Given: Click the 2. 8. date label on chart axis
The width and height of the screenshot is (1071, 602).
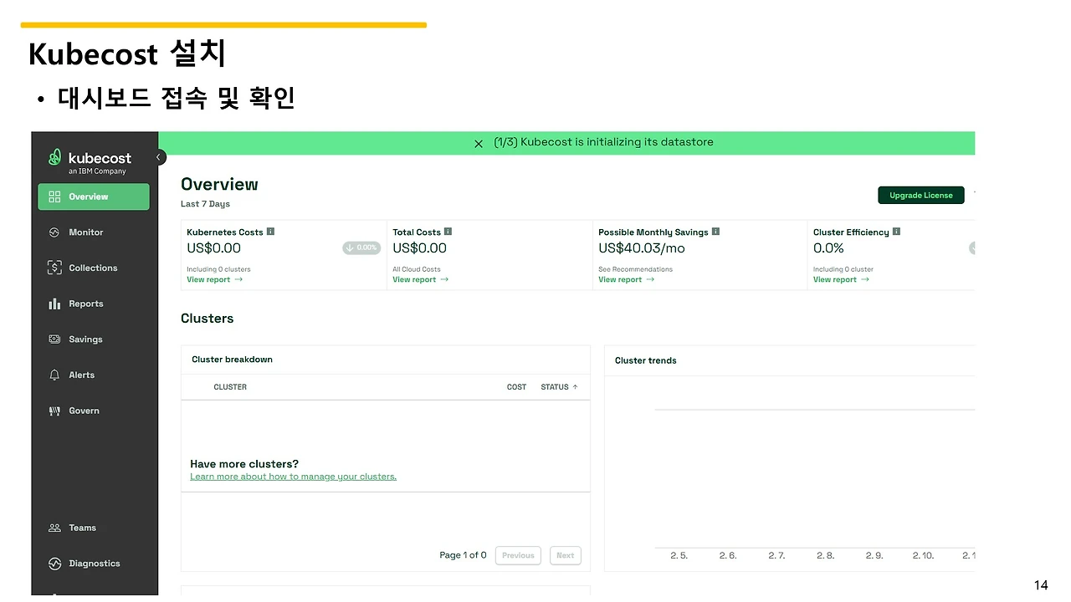Looking at the screenshot, I should point(826,556).
